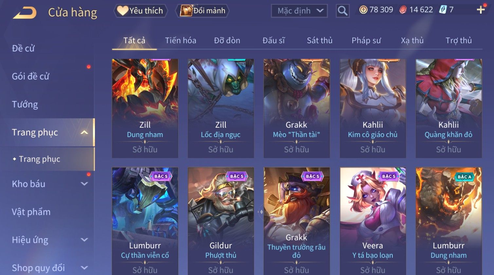Image resolution: width=494 pixels, height=275 pixels.
Task: Select the Tiến hóa tab
Action: 180,40
